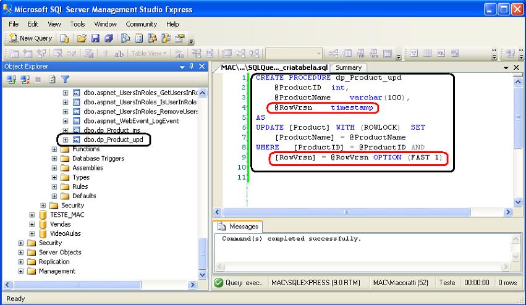
Task: Select the VideoAulas database in the tree
Action: pyautogui.click(x=65, y=234)
